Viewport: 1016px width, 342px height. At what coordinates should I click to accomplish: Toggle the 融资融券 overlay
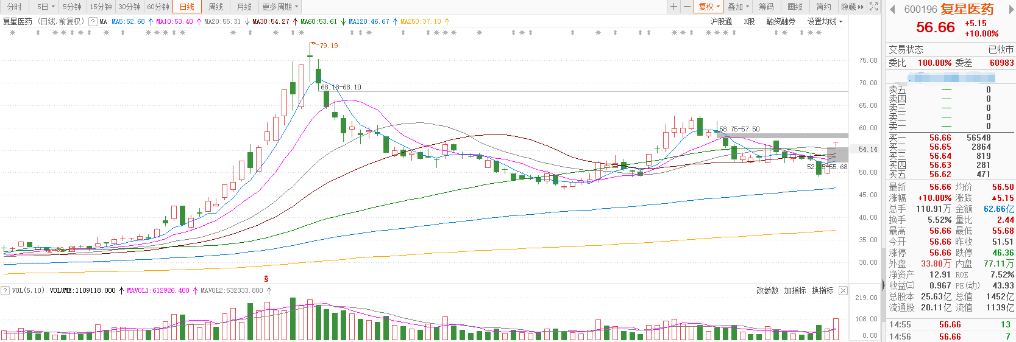[781, 21]
